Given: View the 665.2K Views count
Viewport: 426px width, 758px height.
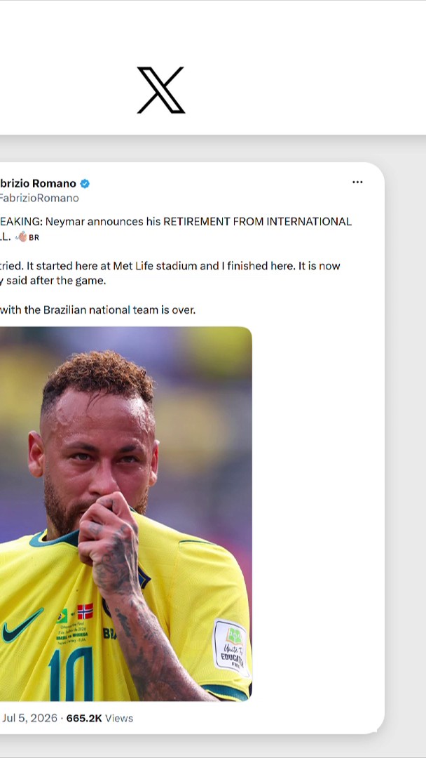Looking at the screenshot, I should (99, 719).
